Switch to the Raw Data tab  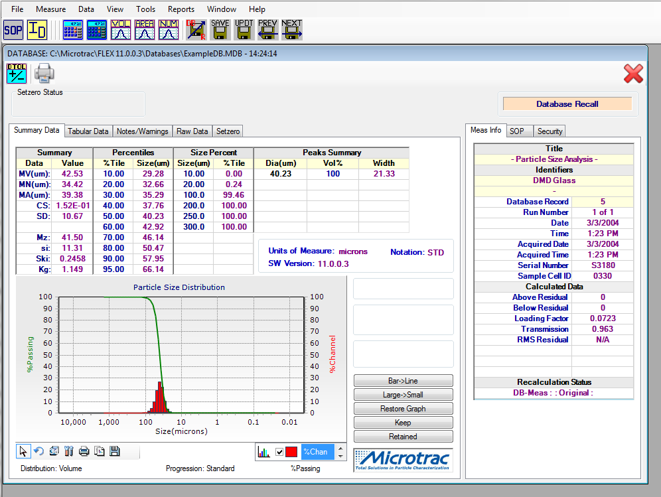pos(192,131)
